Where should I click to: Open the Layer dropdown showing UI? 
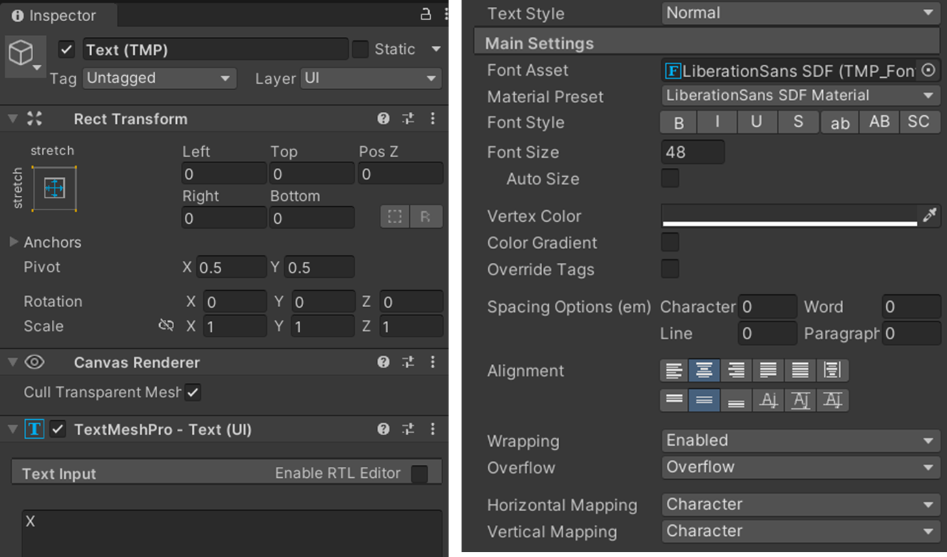pos(371,78)
